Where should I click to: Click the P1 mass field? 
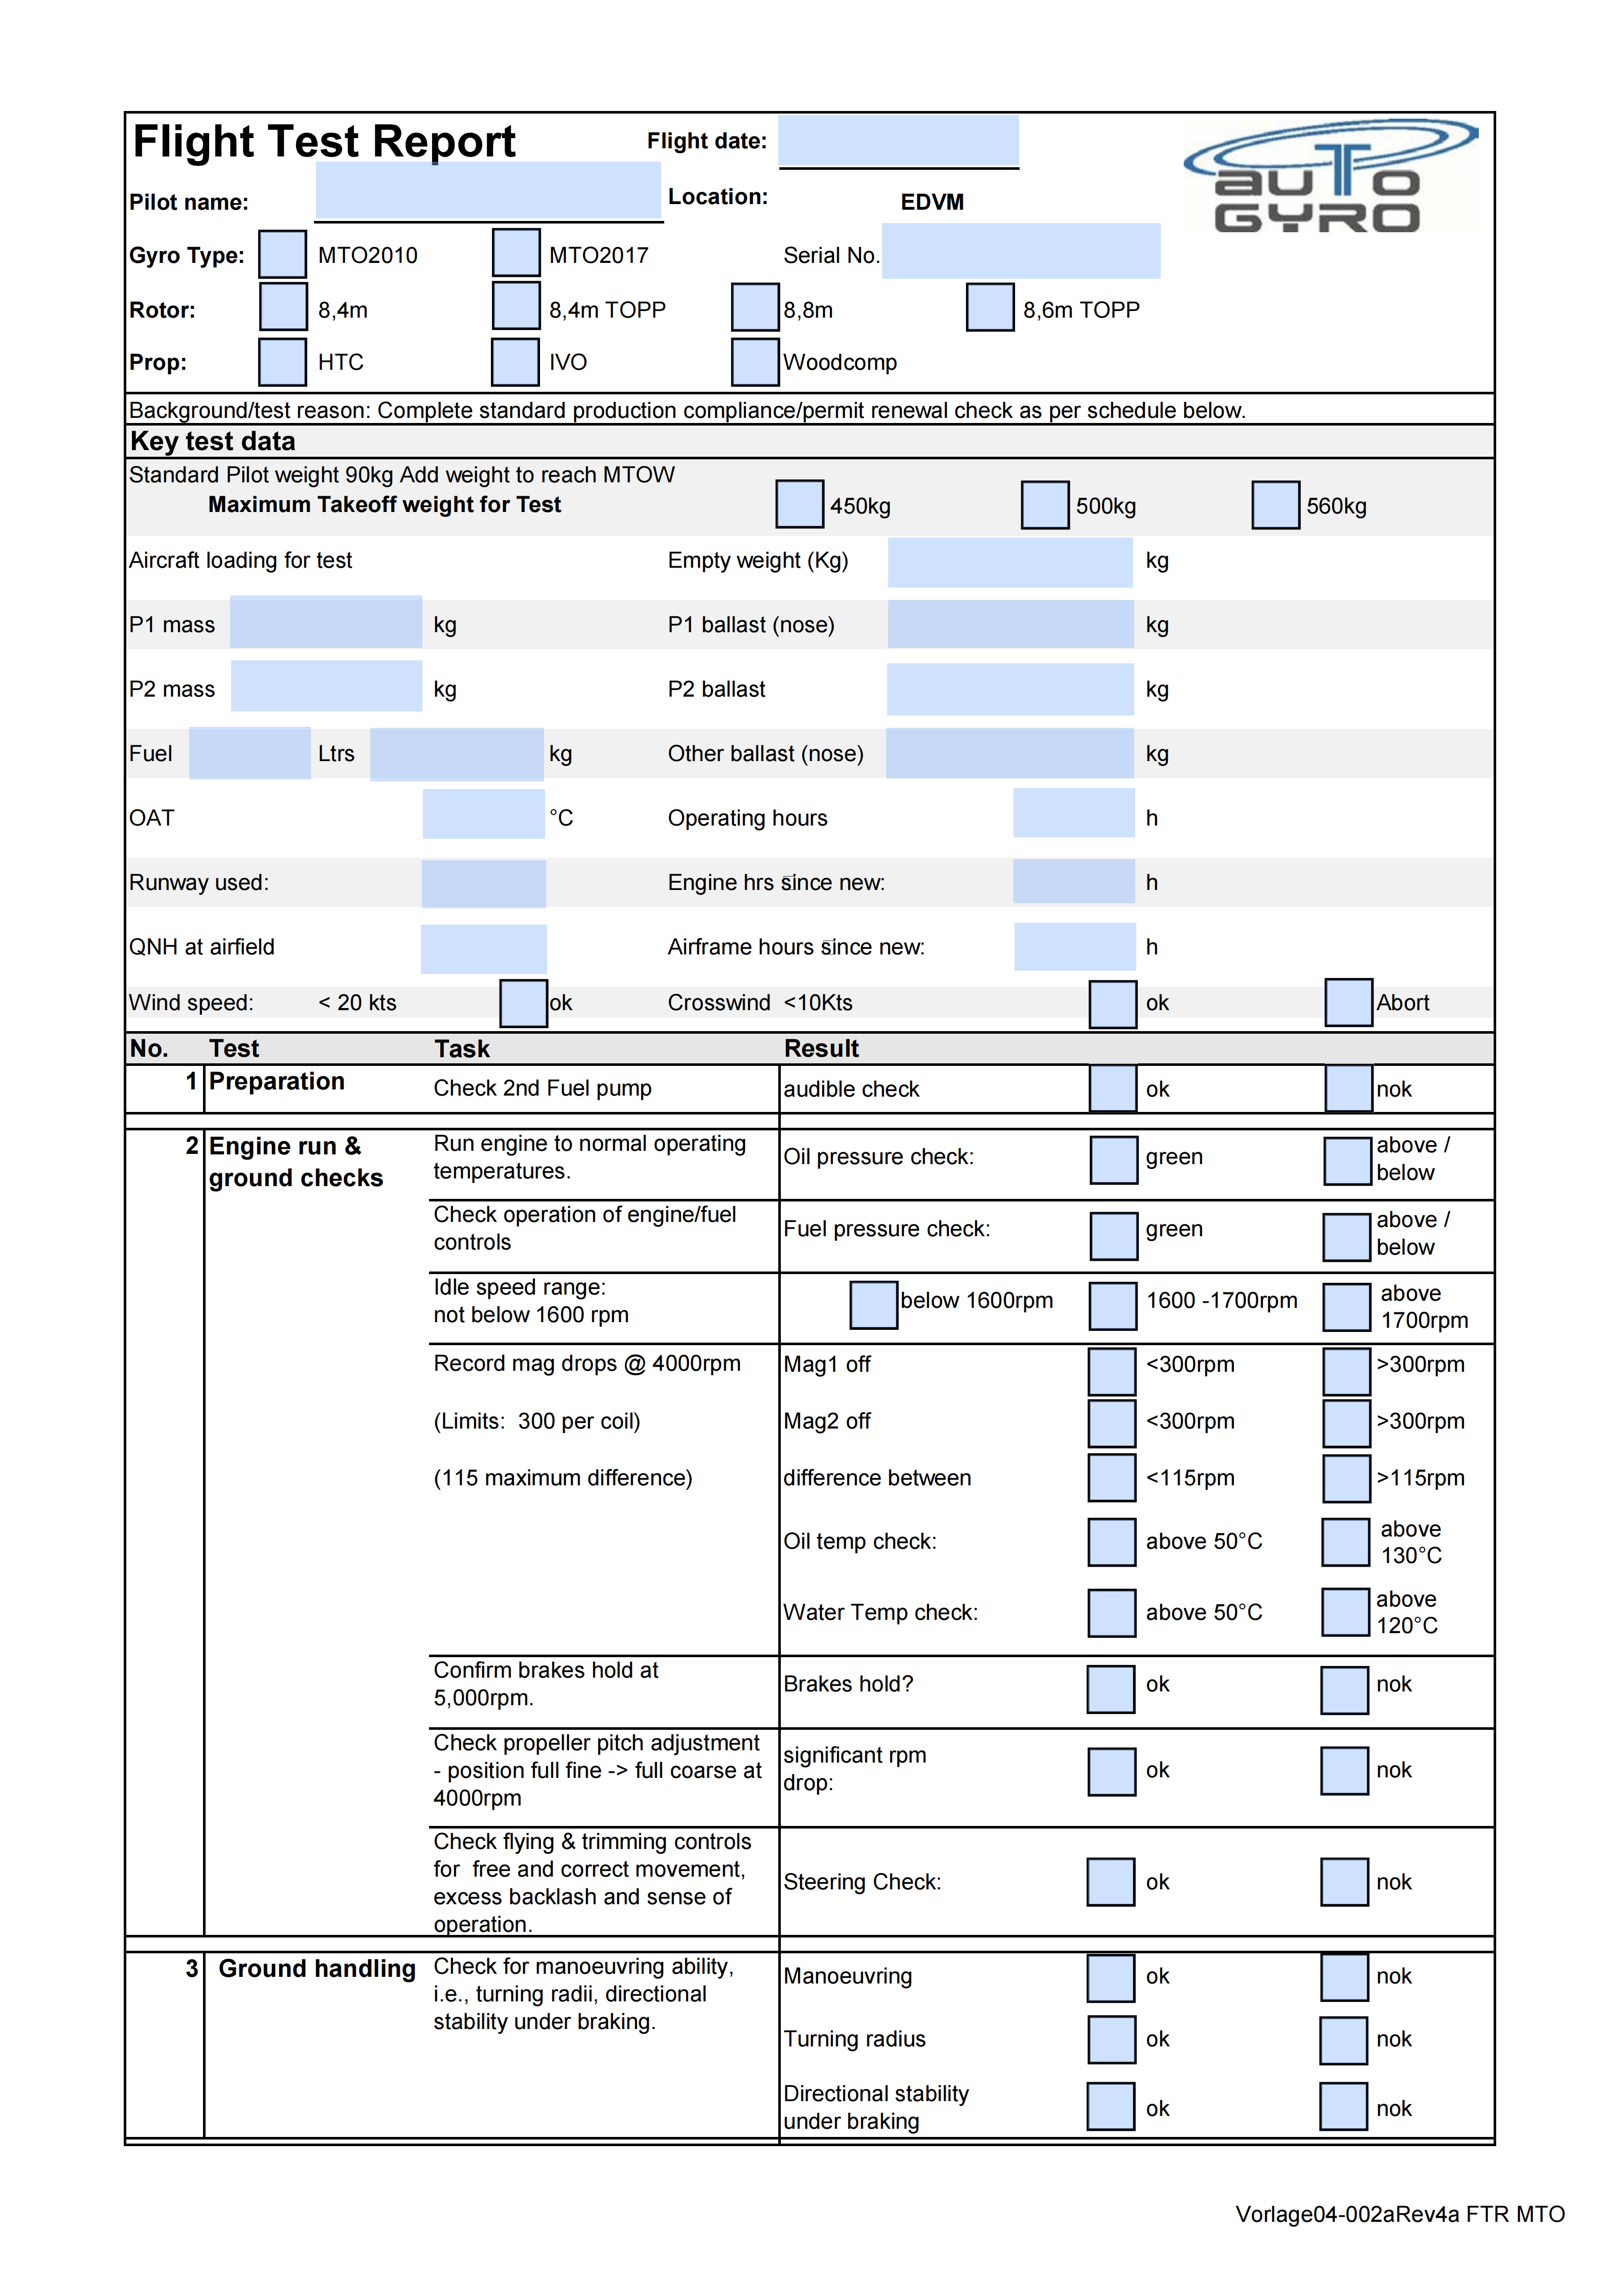point(326,622)
